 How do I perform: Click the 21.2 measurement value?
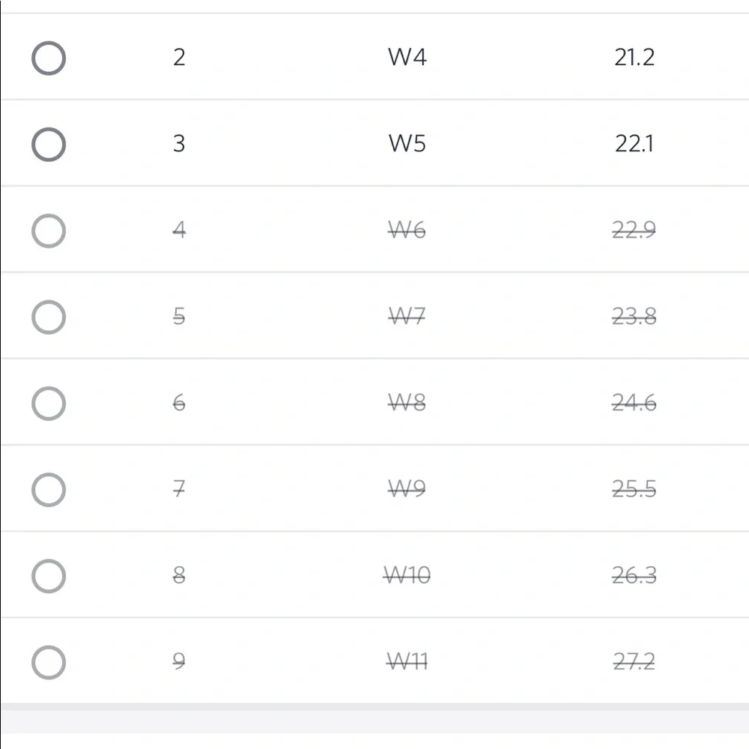coord(634,58)
